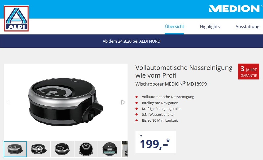Click the main robot product image
Image resolution: width=263 pixels, height=160 pixels.
(65, 102)
